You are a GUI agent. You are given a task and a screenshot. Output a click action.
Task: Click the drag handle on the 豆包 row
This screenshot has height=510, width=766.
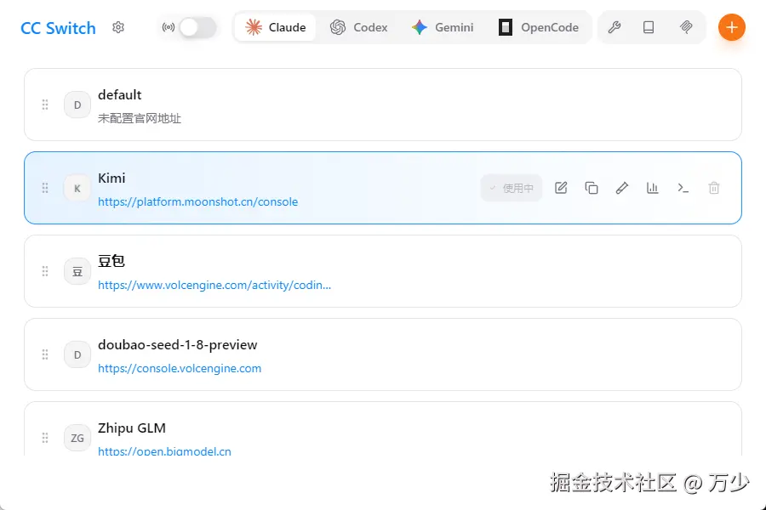(45, 271)
